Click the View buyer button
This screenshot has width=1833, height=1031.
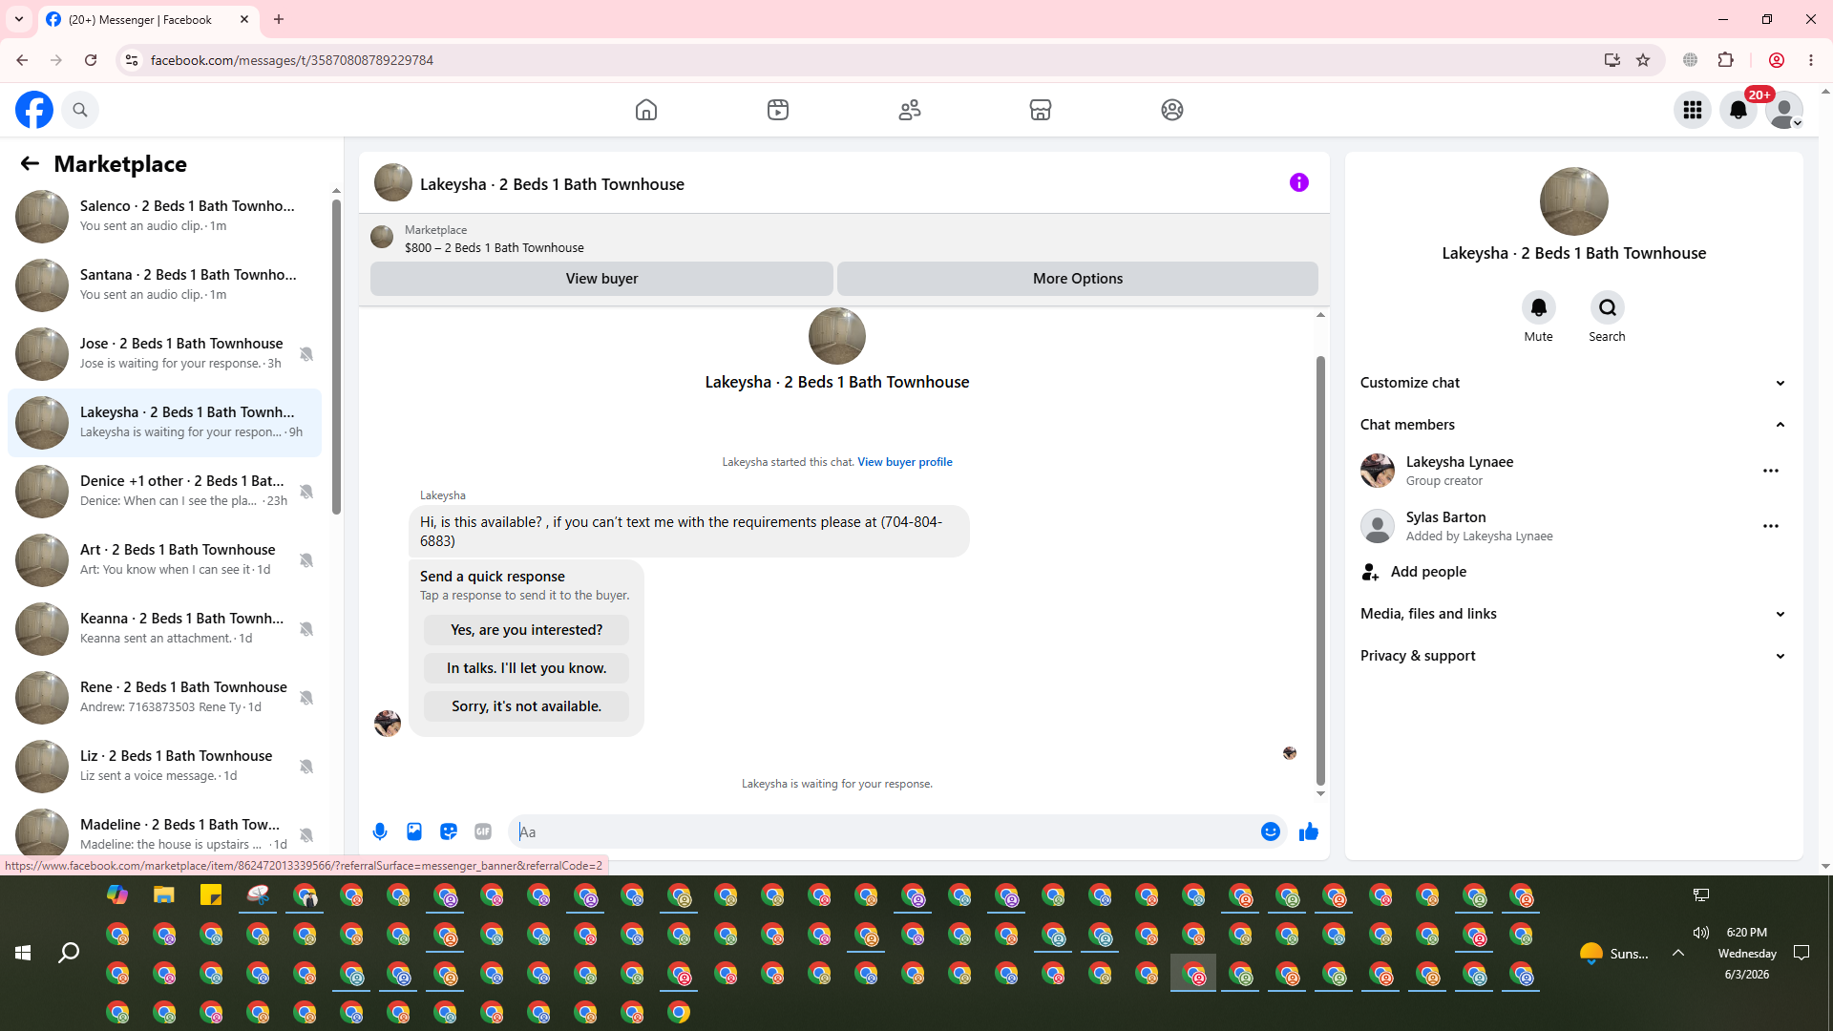(601, 279)
